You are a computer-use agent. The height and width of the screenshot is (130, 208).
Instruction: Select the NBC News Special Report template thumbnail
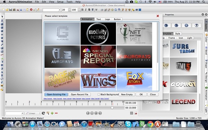(x=98, y=57)
